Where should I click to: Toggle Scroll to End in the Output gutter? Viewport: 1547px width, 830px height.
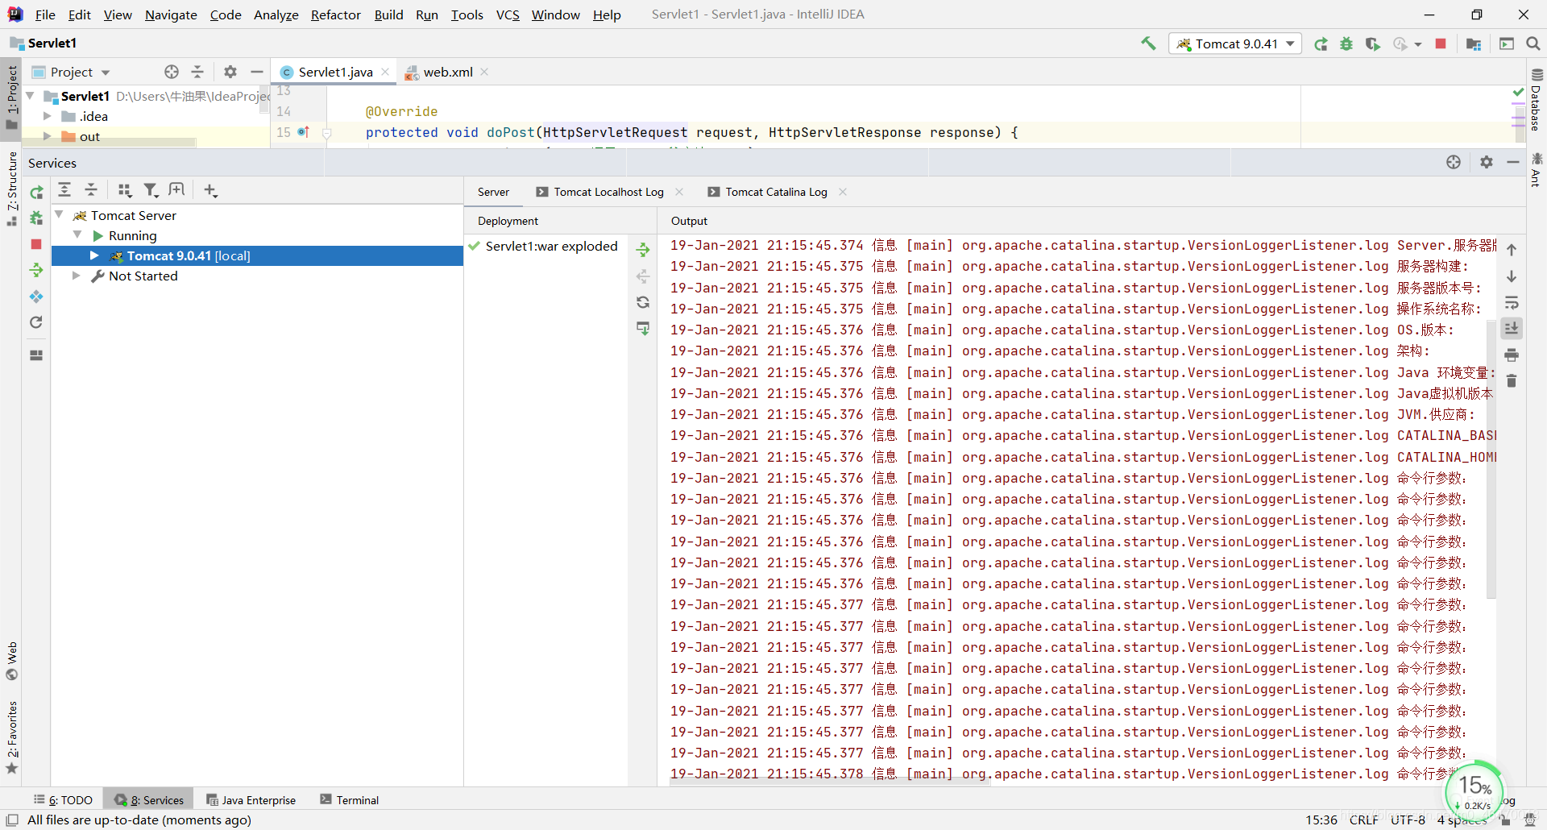[1512, 328]
